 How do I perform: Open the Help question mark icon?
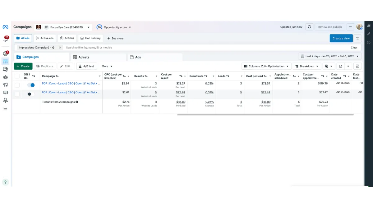pyautogui.click(x=5, y=182)
